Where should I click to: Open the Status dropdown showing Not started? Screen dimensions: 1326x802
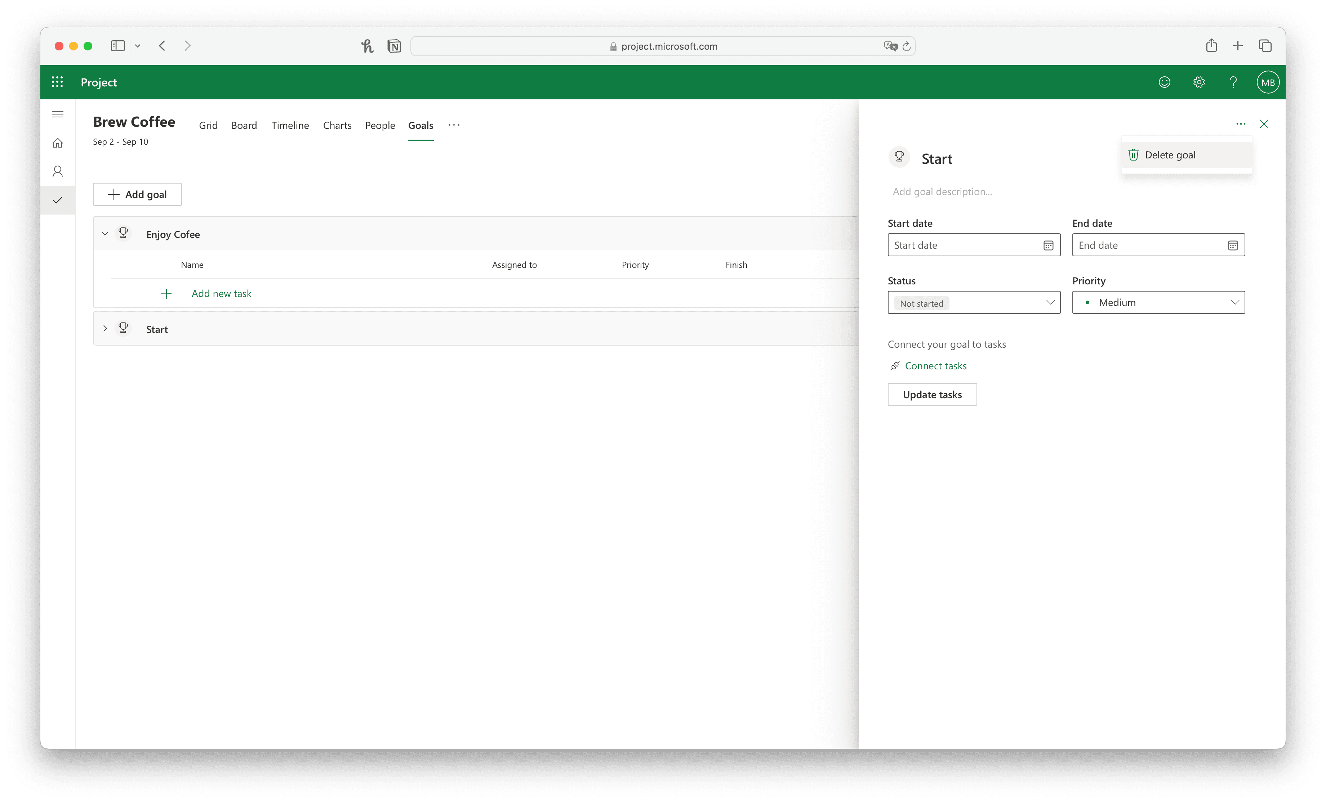974,303
